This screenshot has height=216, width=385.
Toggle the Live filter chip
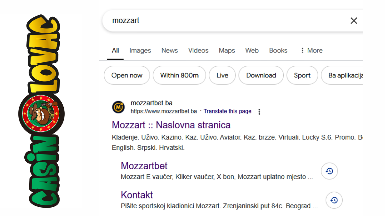(x=222, y=75)
